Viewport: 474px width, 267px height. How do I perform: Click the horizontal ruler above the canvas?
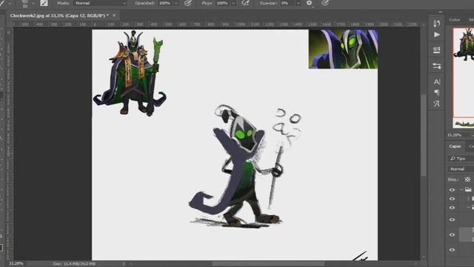pyautogui.click(x=216, y=24)
